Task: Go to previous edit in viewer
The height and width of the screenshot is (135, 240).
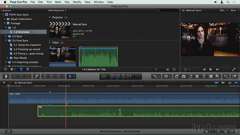Action: 204,70
